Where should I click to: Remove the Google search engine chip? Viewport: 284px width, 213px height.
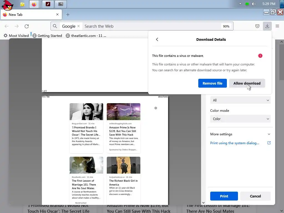pyautogui.click(x=78, y=26)
